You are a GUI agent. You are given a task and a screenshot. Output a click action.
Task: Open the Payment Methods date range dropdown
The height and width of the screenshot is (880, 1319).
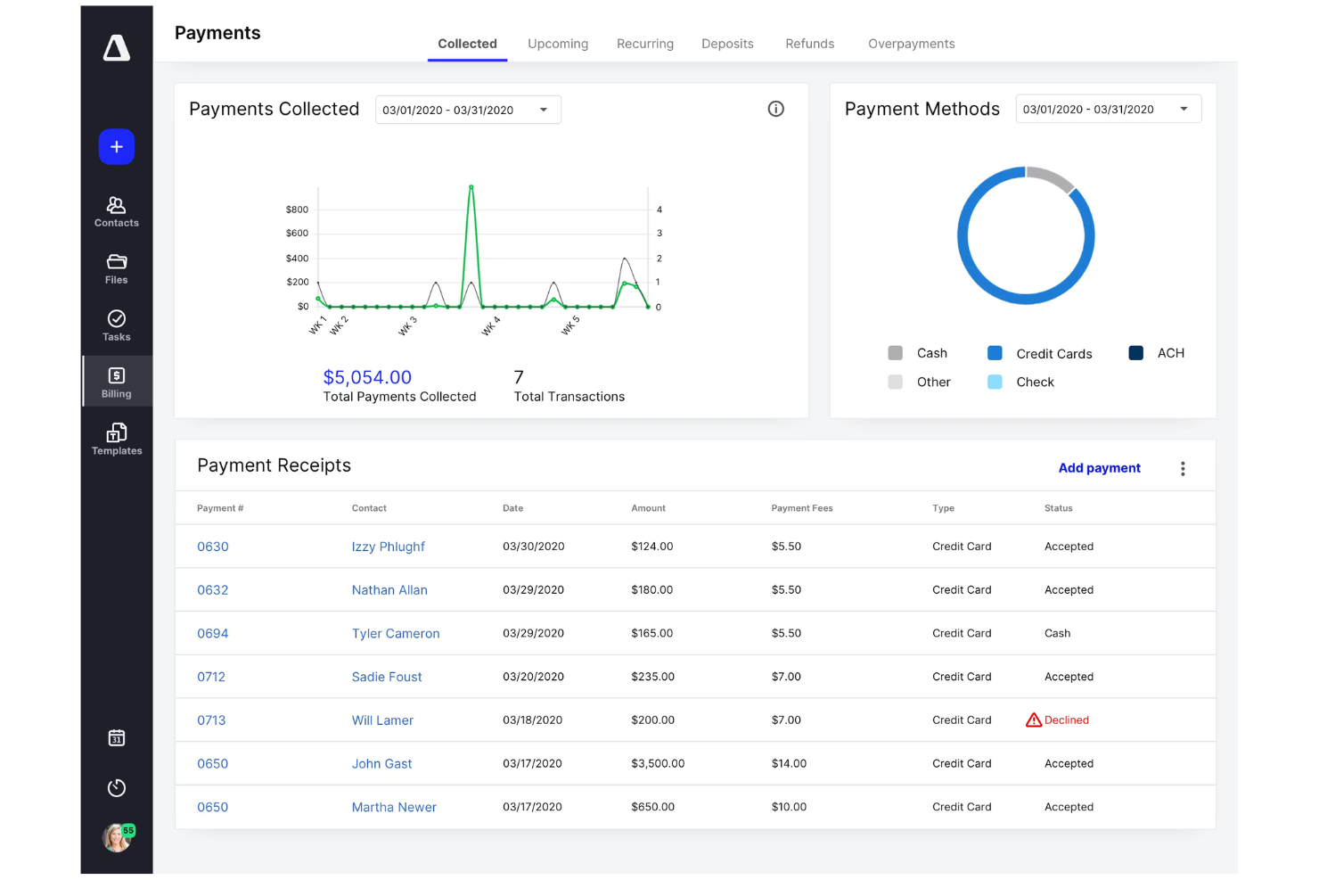tap(1108, 109)
